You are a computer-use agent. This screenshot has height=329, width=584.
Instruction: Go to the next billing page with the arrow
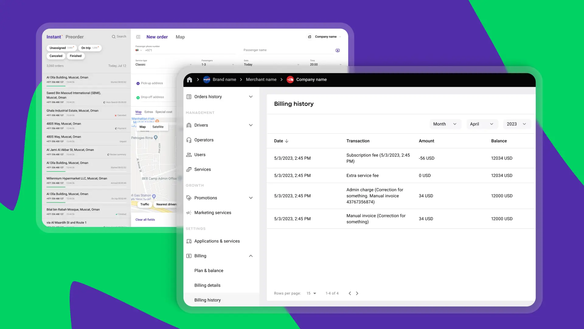click(357, 293)
